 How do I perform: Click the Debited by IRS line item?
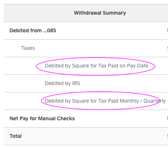[x=62, y=83]
